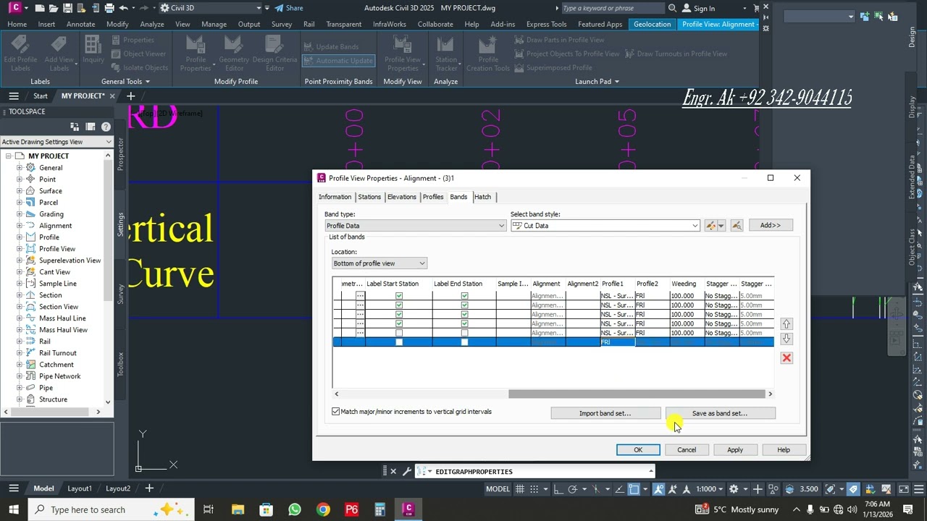Open the Select band style dropdown

click(605, 226)
